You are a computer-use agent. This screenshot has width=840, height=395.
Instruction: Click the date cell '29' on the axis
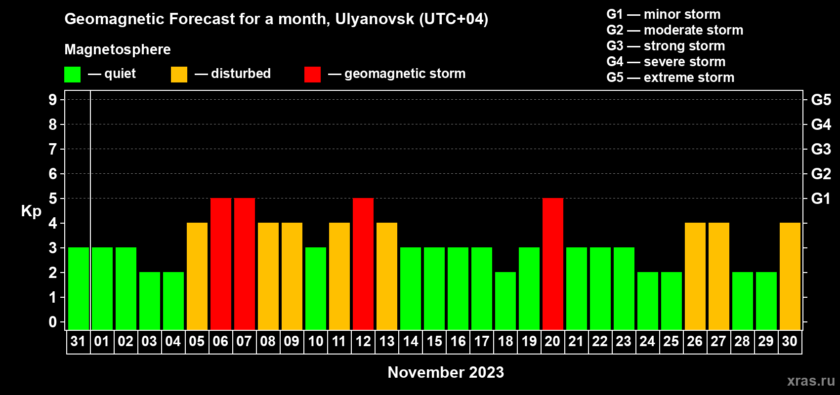[766, 342]
